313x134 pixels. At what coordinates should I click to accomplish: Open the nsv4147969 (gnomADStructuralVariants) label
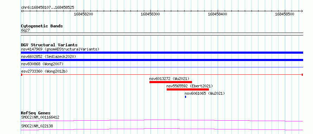pos(60,49)
